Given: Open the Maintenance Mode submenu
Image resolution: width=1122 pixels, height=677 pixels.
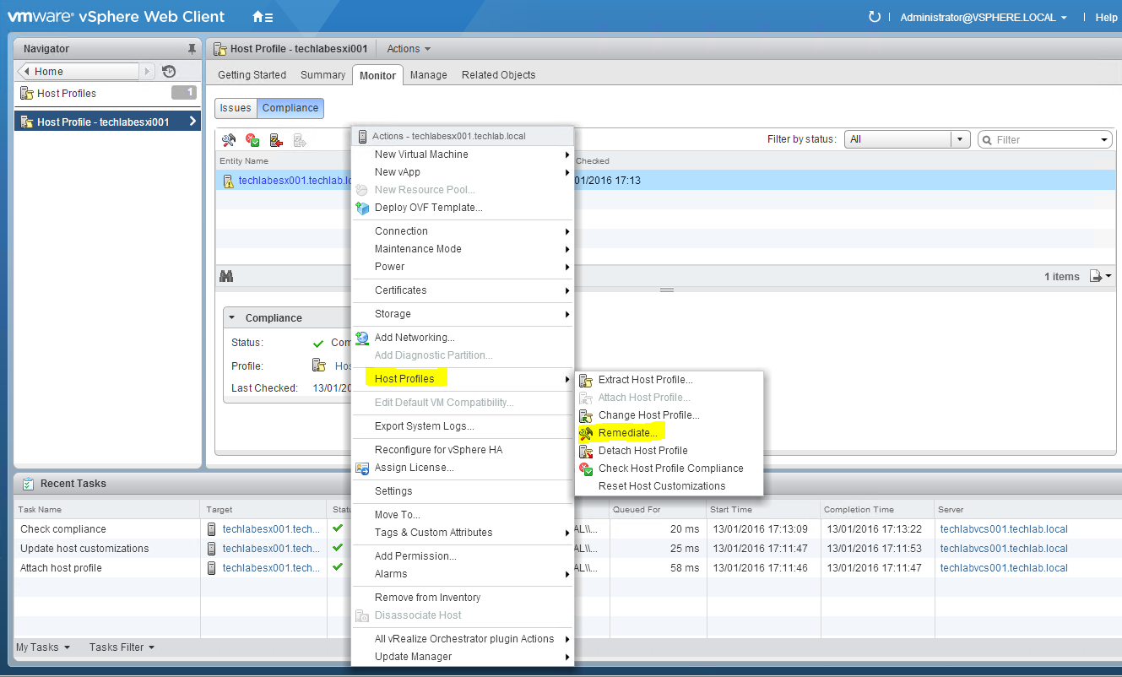Looking at the screenshot, I should click(463, 249).
